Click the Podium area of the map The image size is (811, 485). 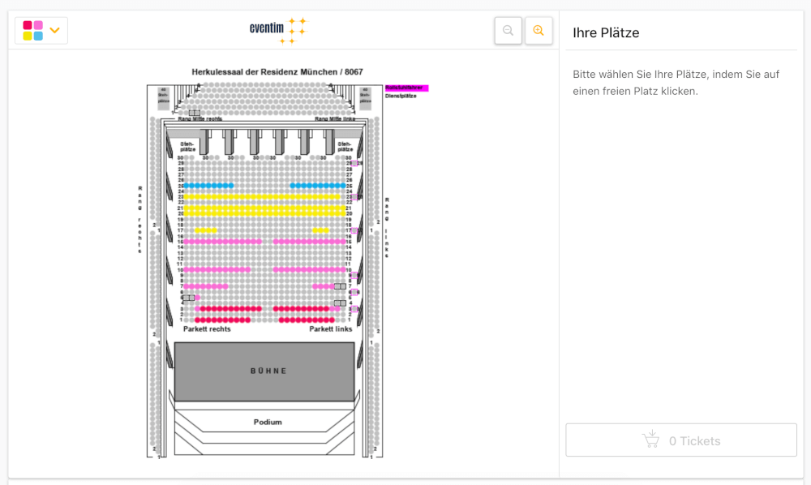[x=267, y=422]
